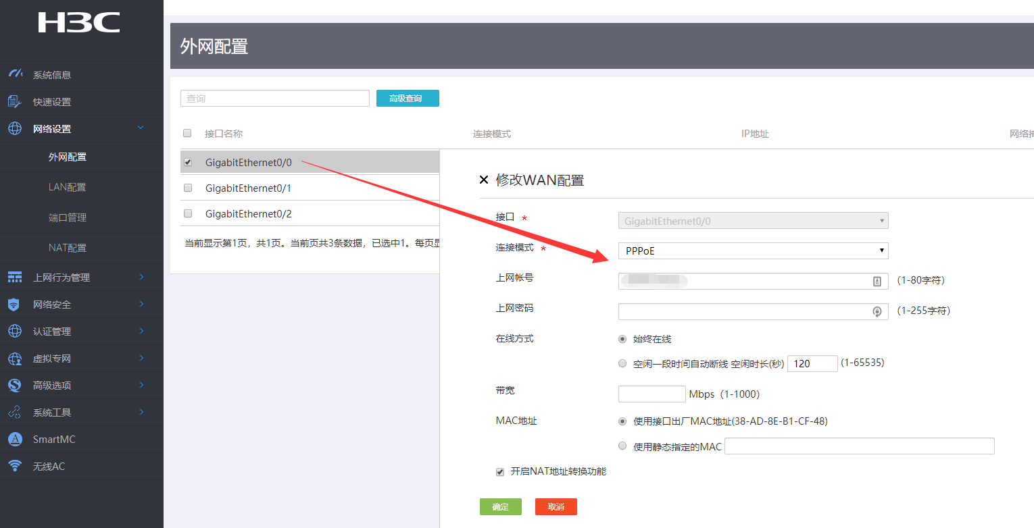The width and height of the screenshot is (1034, 528).
Task: Click the 系统工具 sidebar icon
Action: 15,412
